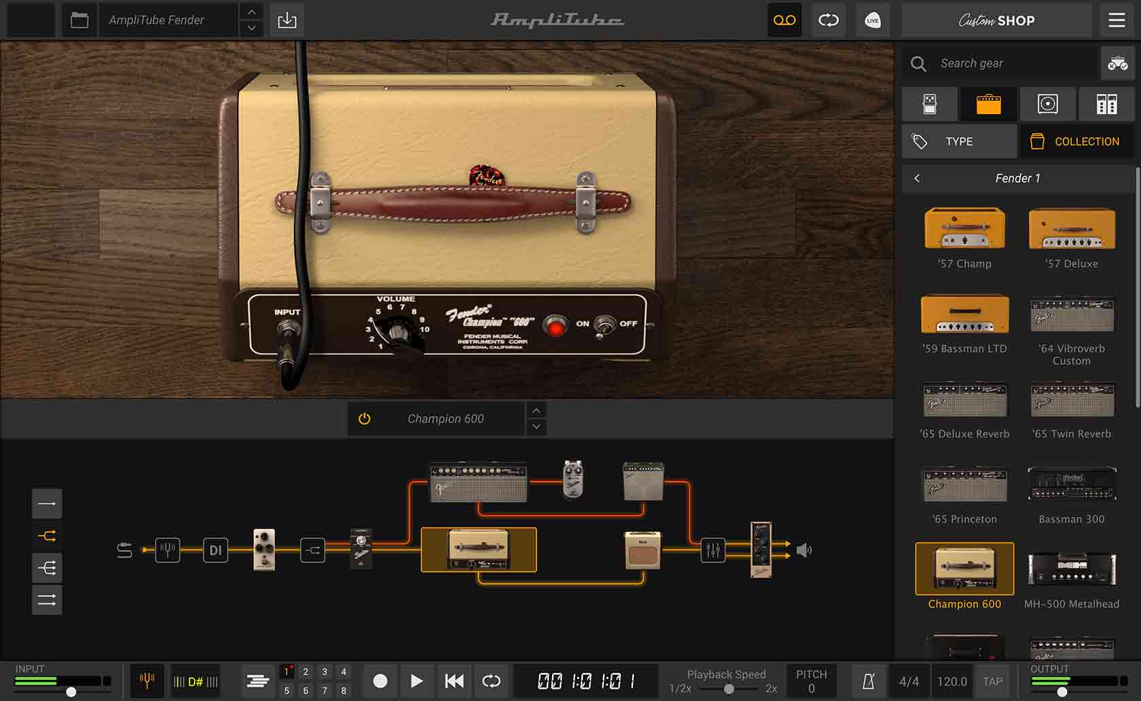Show the amplifiers gear category
Viewport: 1141px width, 701px height.
(x=988, y=104)
